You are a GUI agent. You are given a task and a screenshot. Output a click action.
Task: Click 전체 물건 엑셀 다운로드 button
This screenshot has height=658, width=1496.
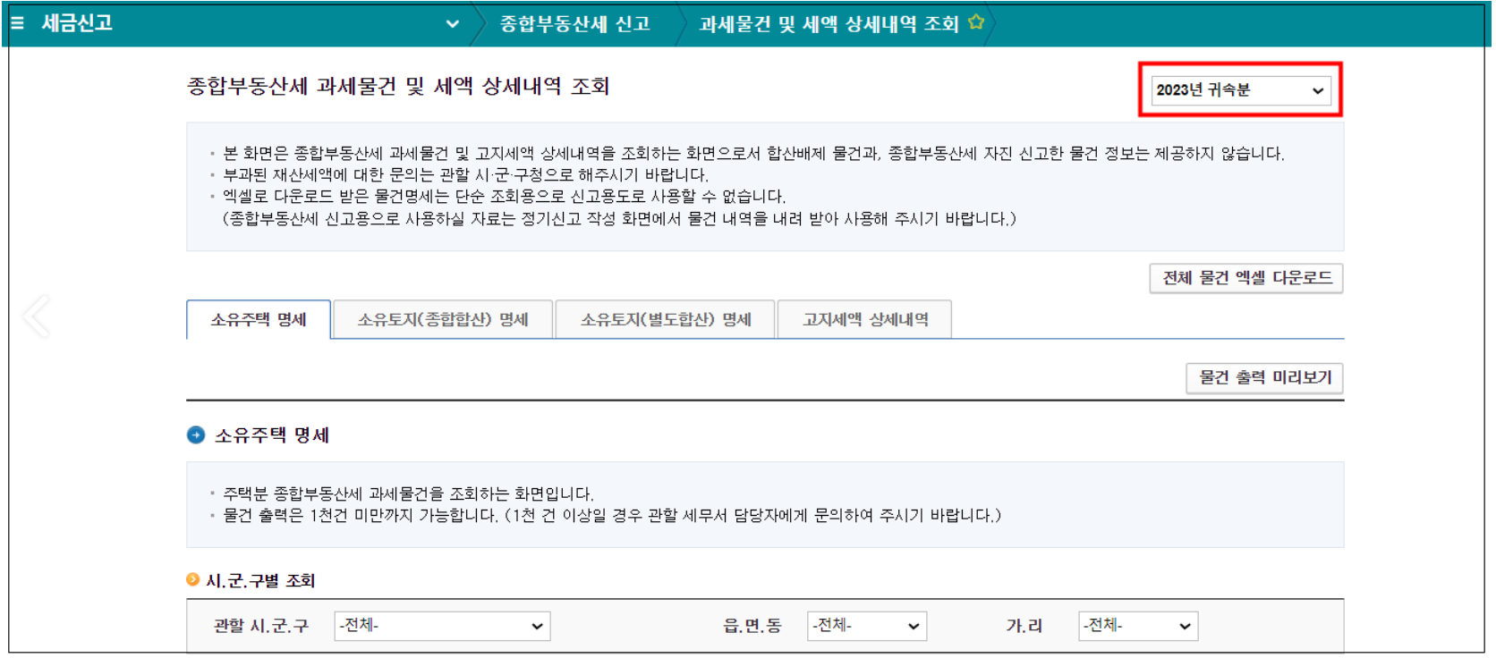[x=1246, y=278]
